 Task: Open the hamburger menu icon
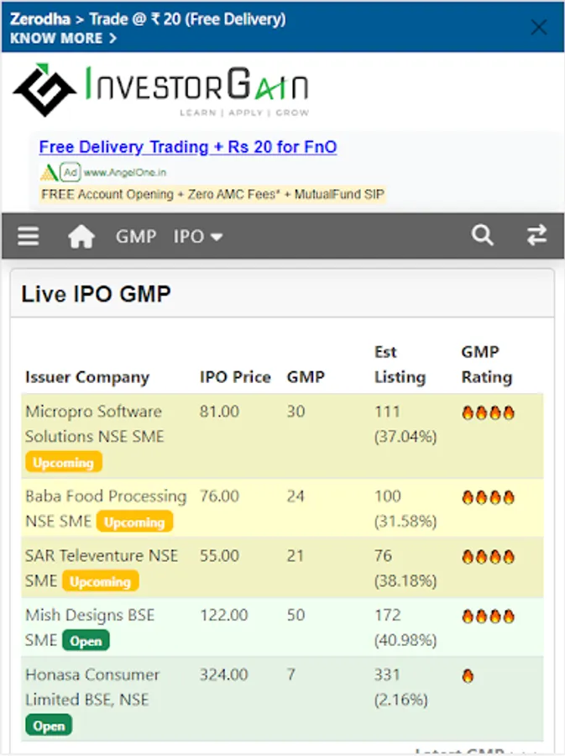(29, 236)
